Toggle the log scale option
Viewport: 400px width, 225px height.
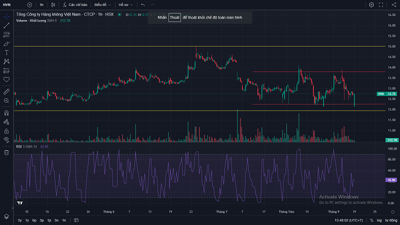pyautogui.click(x=379, y=220)
